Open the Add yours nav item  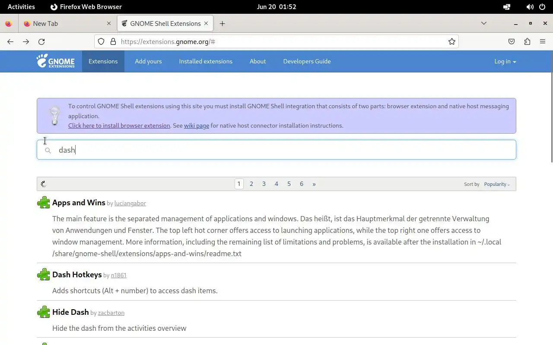[x=148, y=61]
